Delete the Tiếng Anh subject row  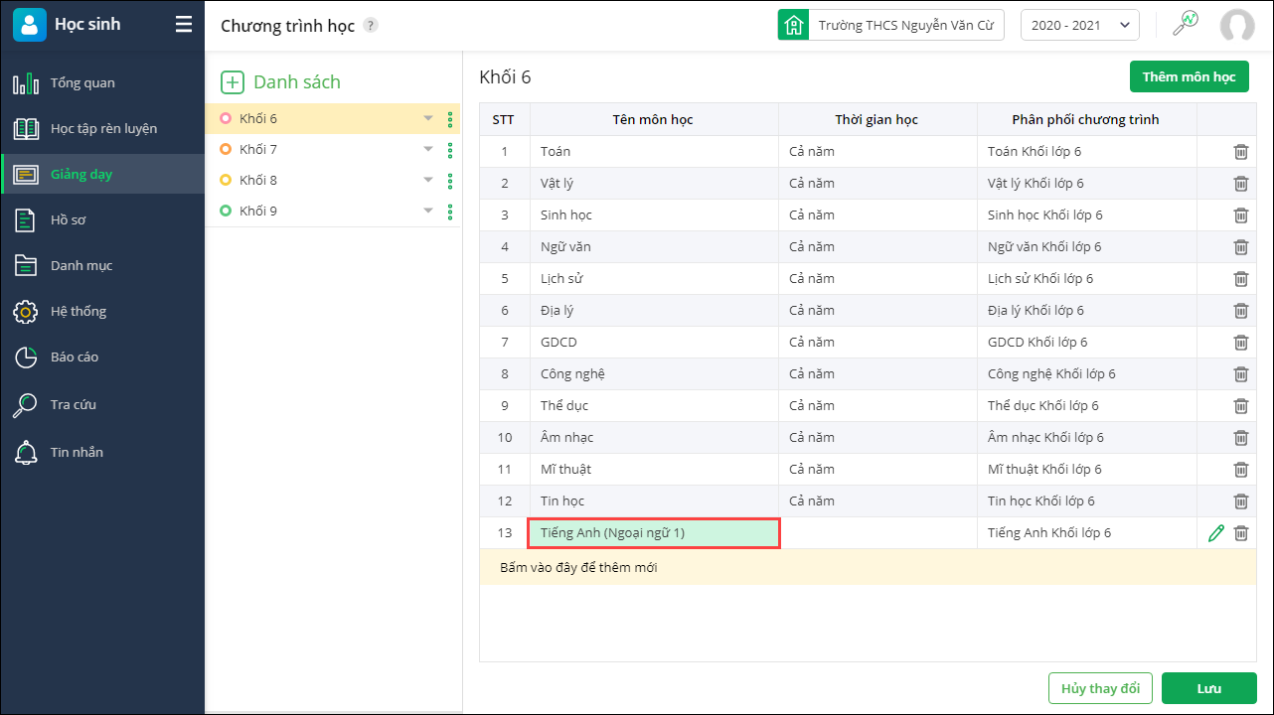point(1241,533)
